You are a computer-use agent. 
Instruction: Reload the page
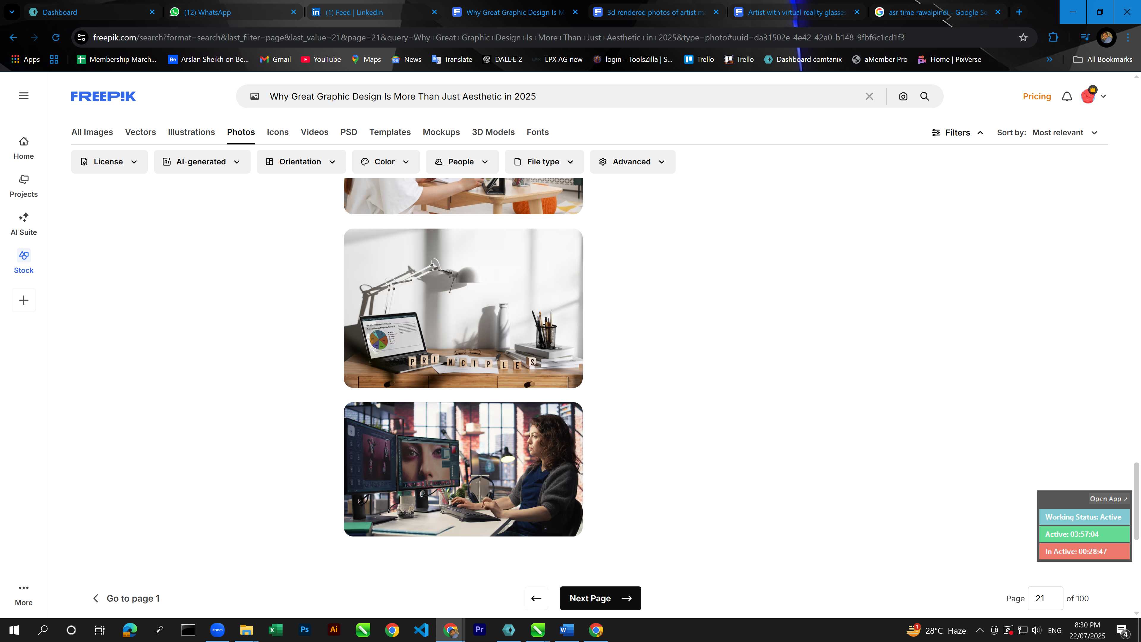(56, 37)
